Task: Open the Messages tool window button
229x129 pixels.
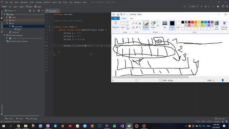Action: (x=32, y=119)
